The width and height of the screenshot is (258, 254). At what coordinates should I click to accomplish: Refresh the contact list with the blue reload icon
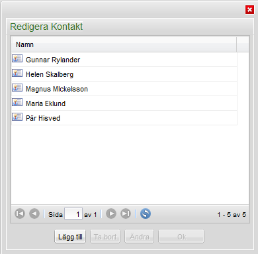pyautogui.click(x=146, y=214)
